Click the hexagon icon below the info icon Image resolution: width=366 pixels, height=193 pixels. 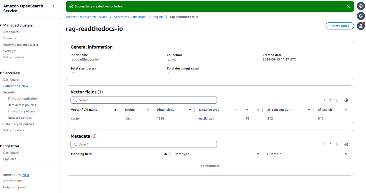(x=361, y=16)
